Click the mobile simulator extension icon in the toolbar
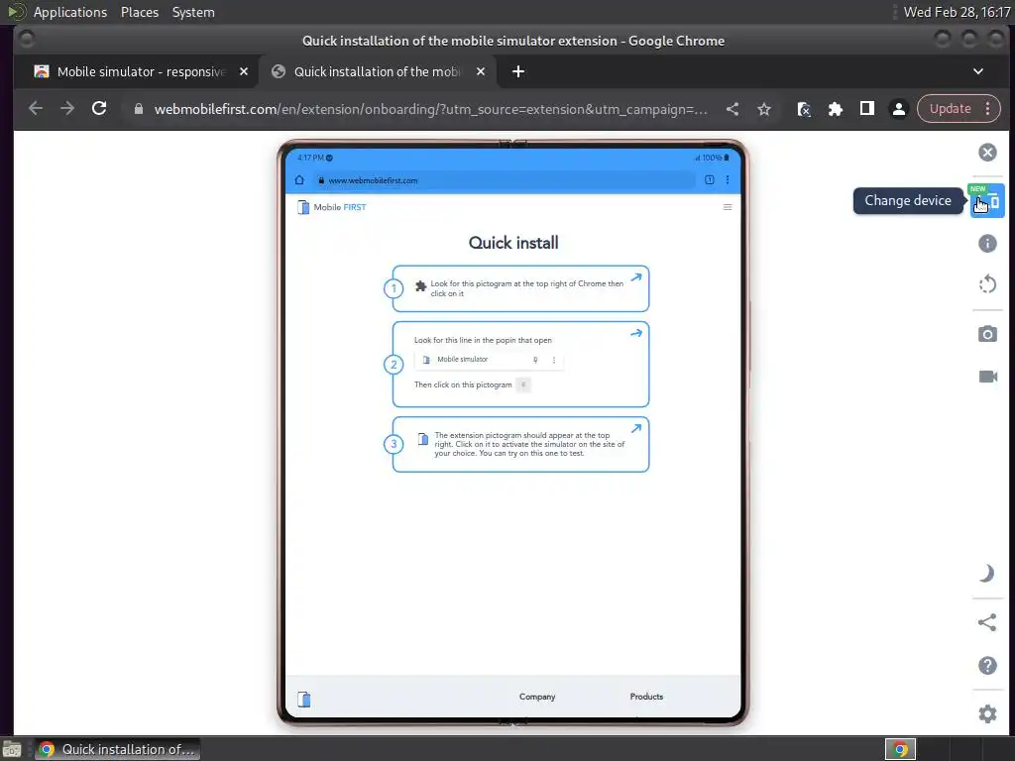The height and width of the screenshot is (761, 1015). tap(803, 109)
